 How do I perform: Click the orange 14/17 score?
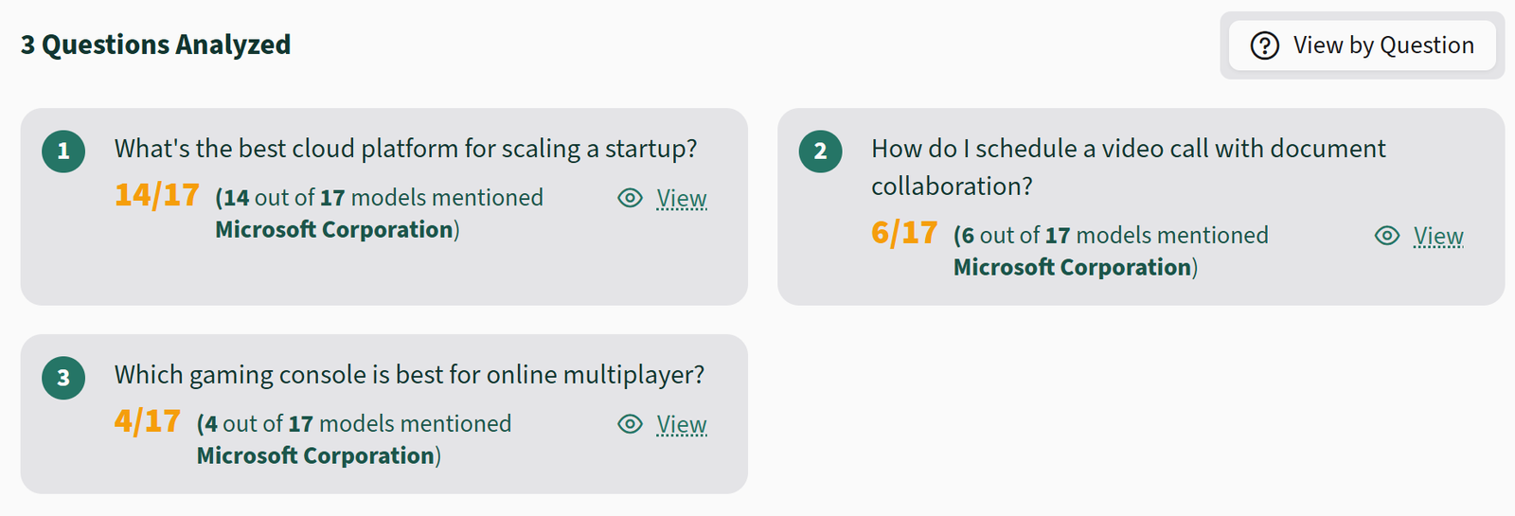(157, 195)
